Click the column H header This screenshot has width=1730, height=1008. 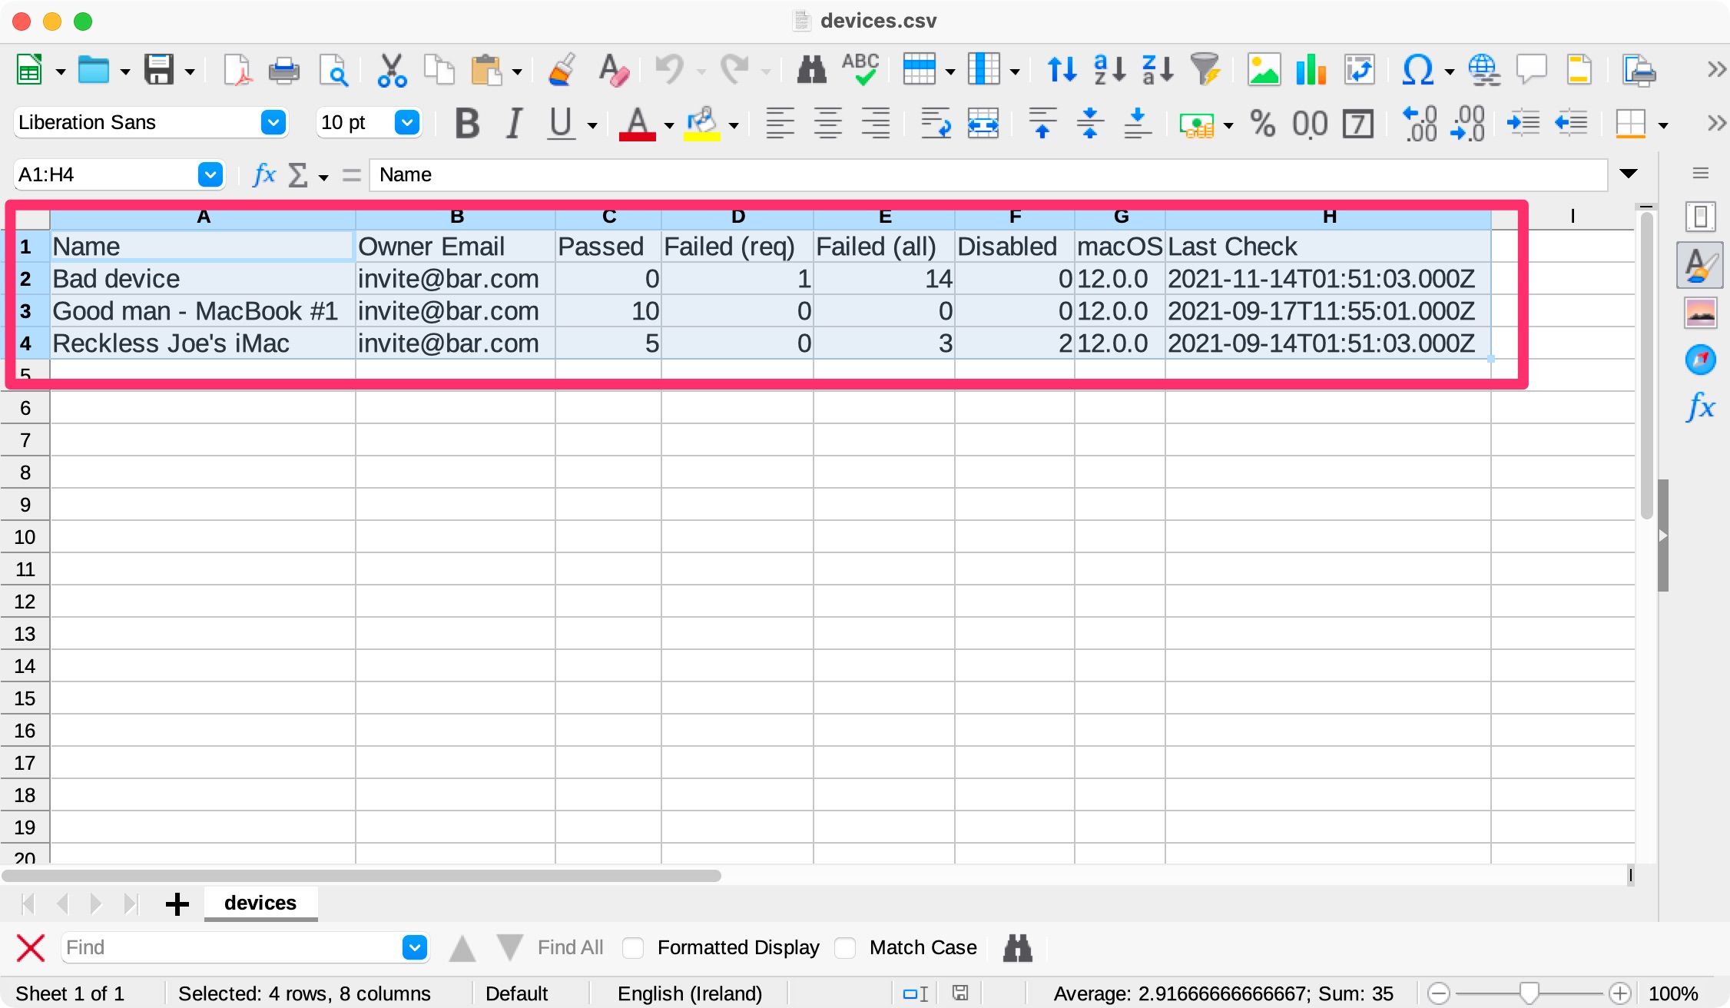[x=1328, y=217]
